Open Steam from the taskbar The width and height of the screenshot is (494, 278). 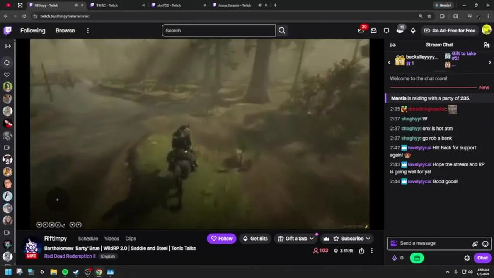[x=76, y=272]
